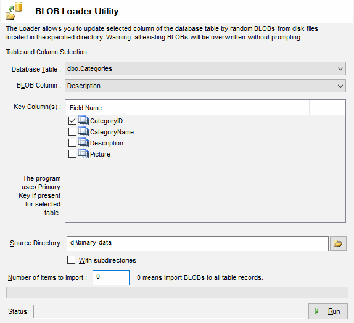The width and height of the screenshot is (354, 323).
Task: Click the Number of Items to import field
Action: pos(111,277)
